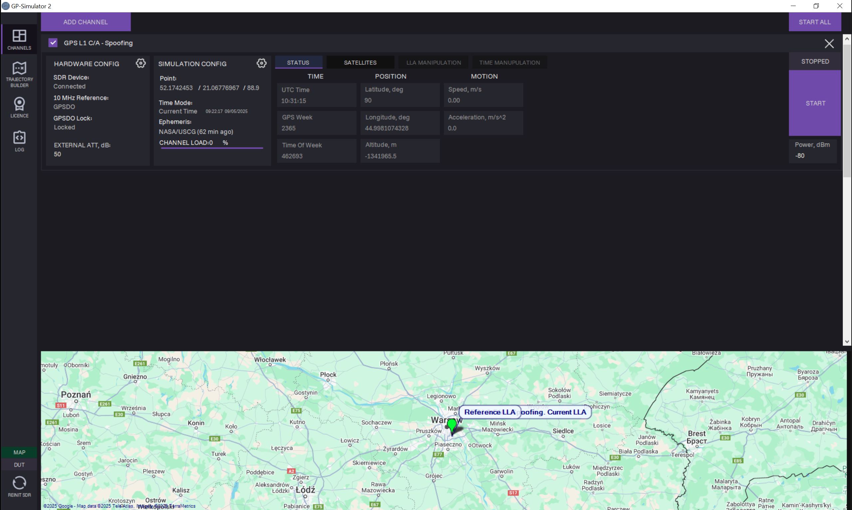Click Łódź on the map
852x510 pixels.
(305, 489)
